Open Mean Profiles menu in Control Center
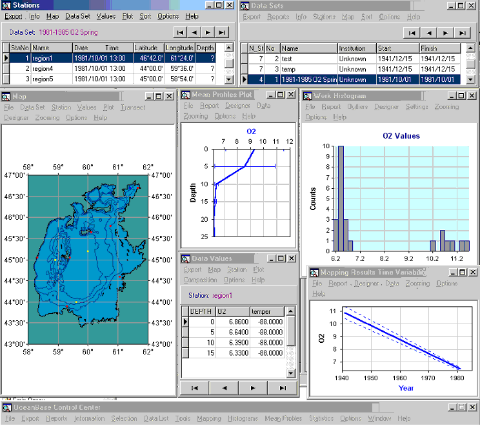480x426 pixels. click(x=283, y=419)
